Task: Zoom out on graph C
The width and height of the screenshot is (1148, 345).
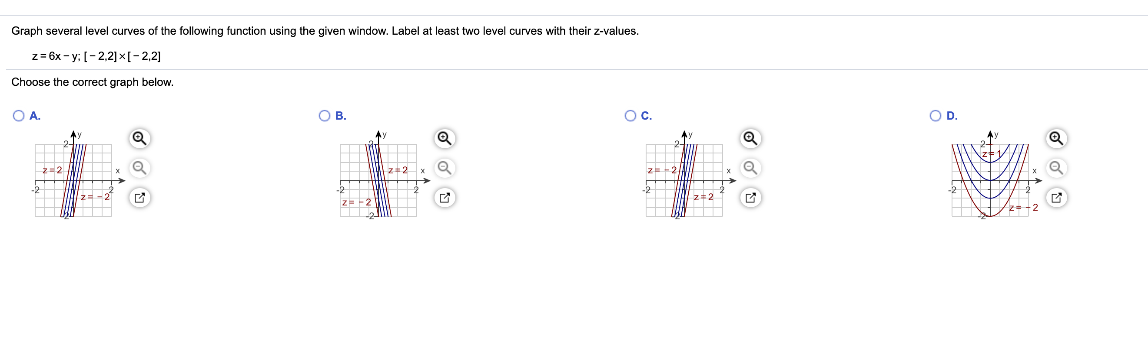Action: click(x=751, y=168)
